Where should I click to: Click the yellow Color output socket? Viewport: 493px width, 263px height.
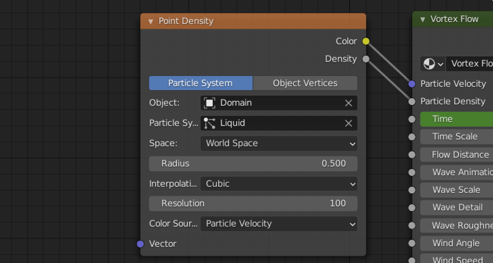[x=366, y=41]
